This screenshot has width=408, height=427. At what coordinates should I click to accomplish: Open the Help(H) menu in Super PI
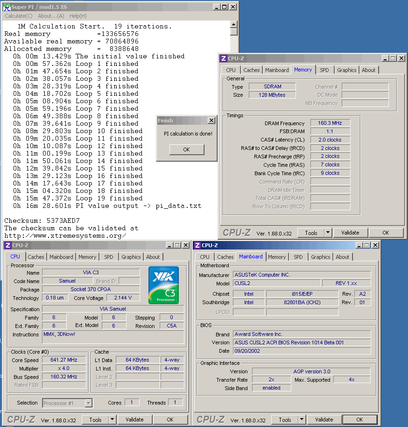point(78,16)
